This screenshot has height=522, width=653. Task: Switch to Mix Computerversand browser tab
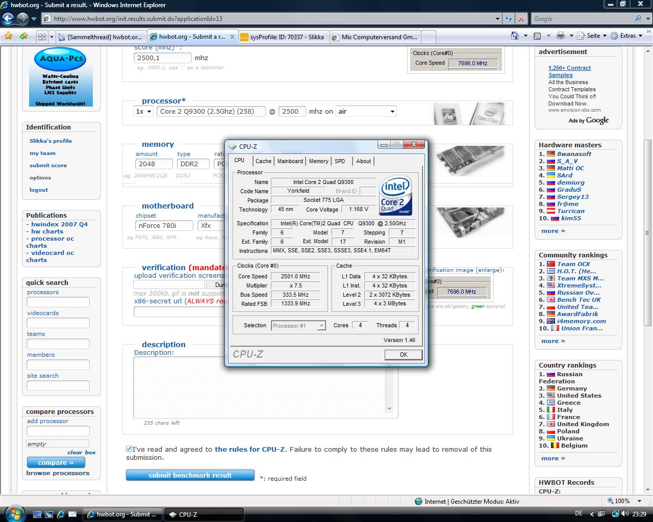tap(375, 37)
